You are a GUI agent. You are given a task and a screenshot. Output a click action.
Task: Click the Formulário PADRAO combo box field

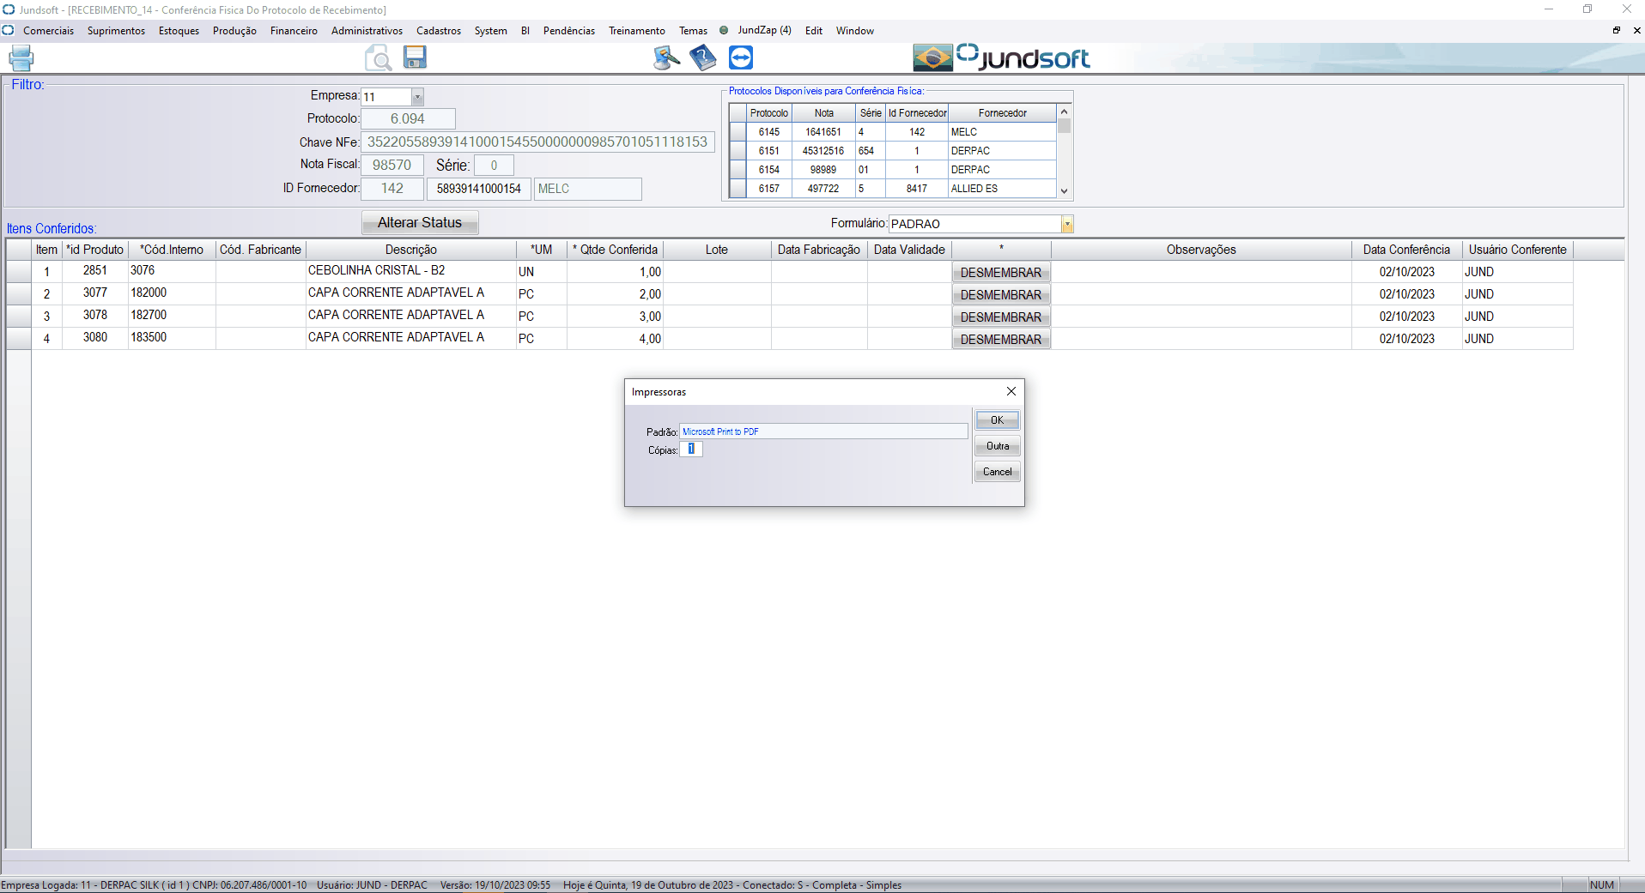[x=975, y=224]
